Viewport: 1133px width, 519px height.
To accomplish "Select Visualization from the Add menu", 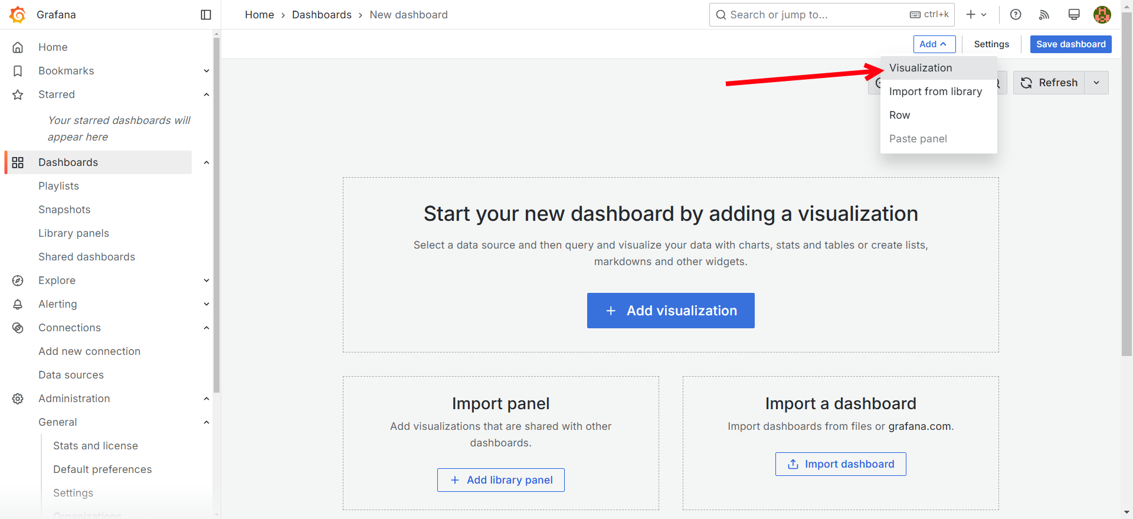I will tap(938, 68).
